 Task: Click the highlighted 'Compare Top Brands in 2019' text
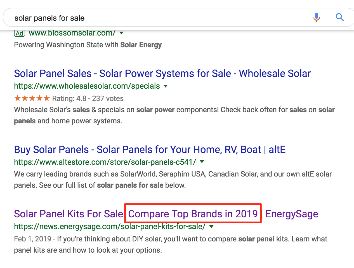point(193,214)
